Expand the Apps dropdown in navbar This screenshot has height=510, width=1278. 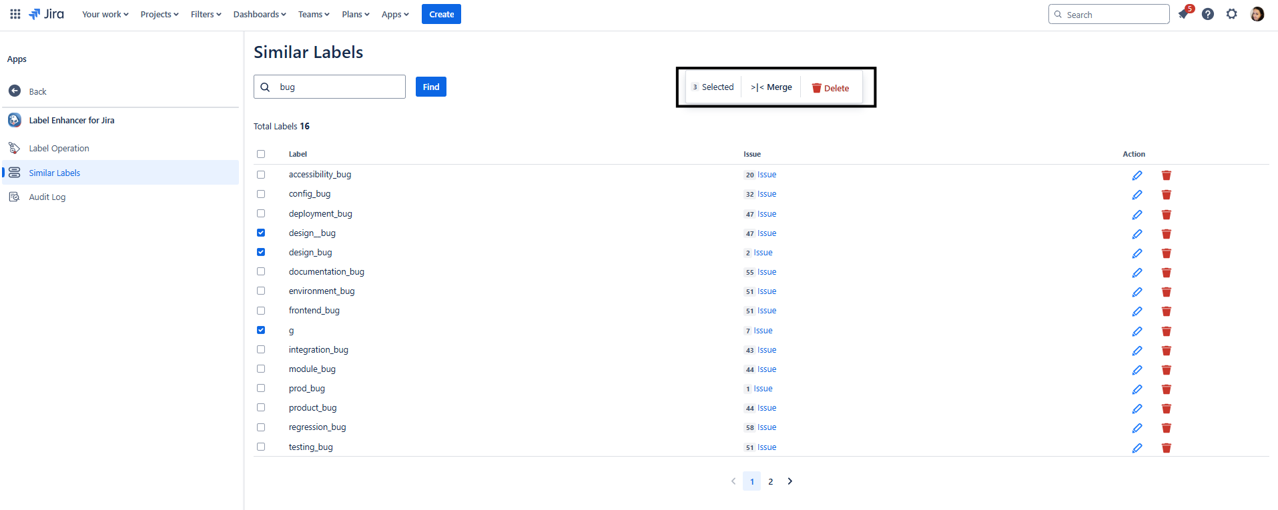[x=395, y=14]
